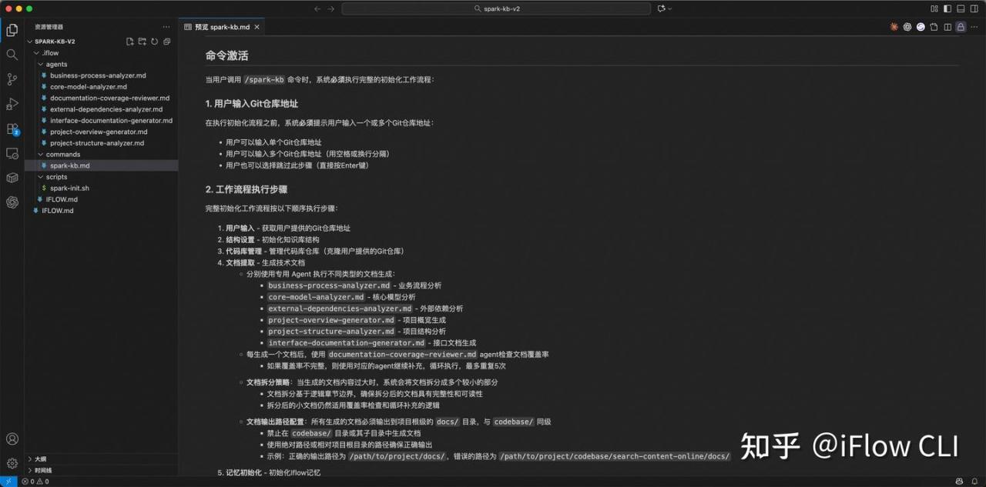
Task: Select the 预览 spark-kb.md tab
Action: point(222,27)
